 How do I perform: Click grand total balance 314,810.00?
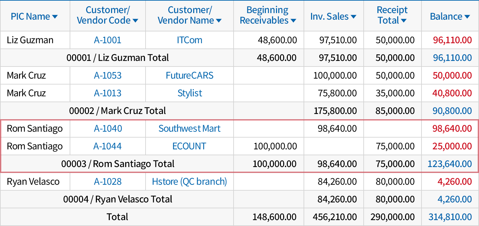point(450,217)
